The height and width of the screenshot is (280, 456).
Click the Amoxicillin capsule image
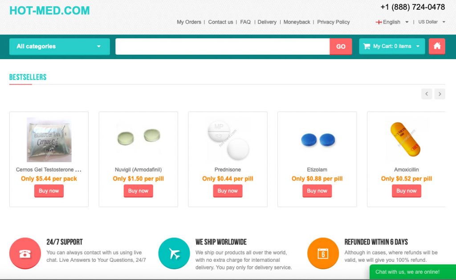(406, 139)
